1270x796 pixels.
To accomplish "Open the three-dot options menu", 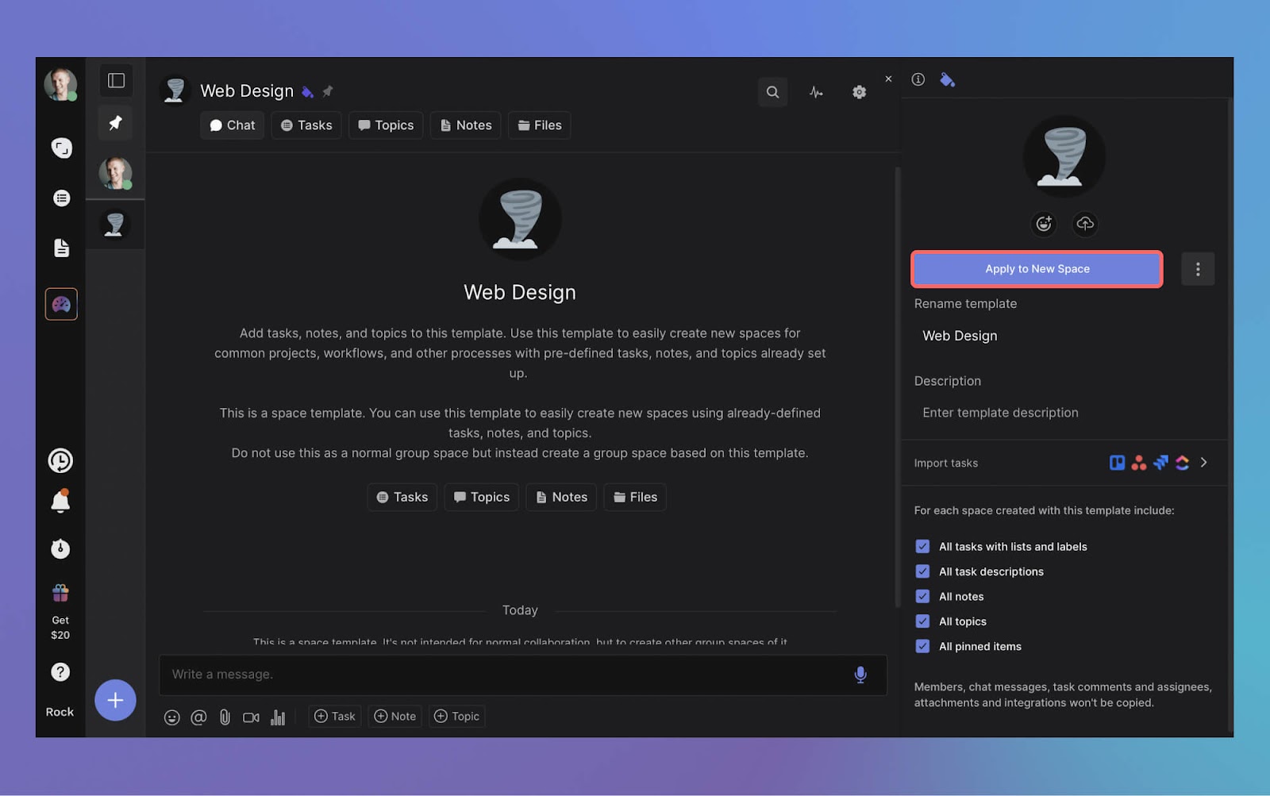I will pos(1198,269).
